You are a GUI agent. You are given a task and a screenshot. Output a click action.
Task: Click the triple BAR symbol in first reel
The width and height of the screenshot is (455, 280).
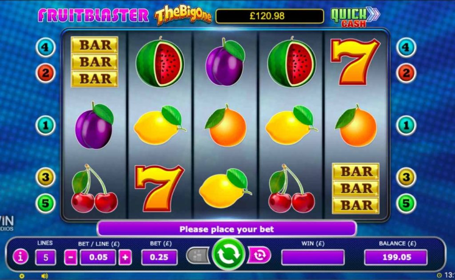pyautogui.click(x=95, y=62)
